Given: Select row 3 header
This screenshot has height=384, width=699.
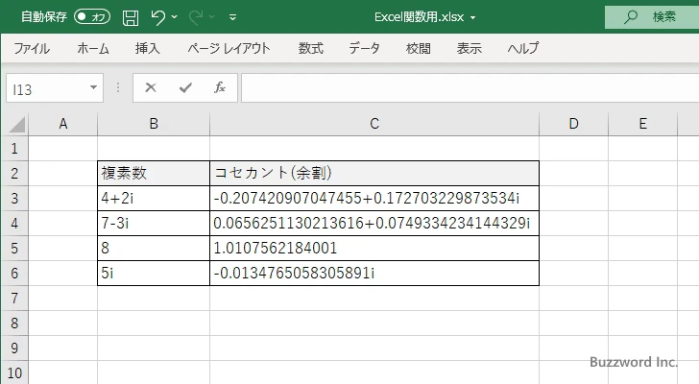Looking at the screenshot, I should pos(14,198).
